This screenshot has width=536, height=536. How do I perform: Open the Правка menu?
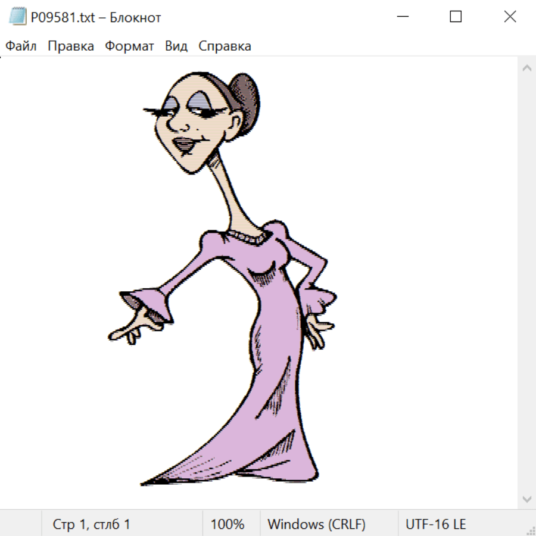71,46
